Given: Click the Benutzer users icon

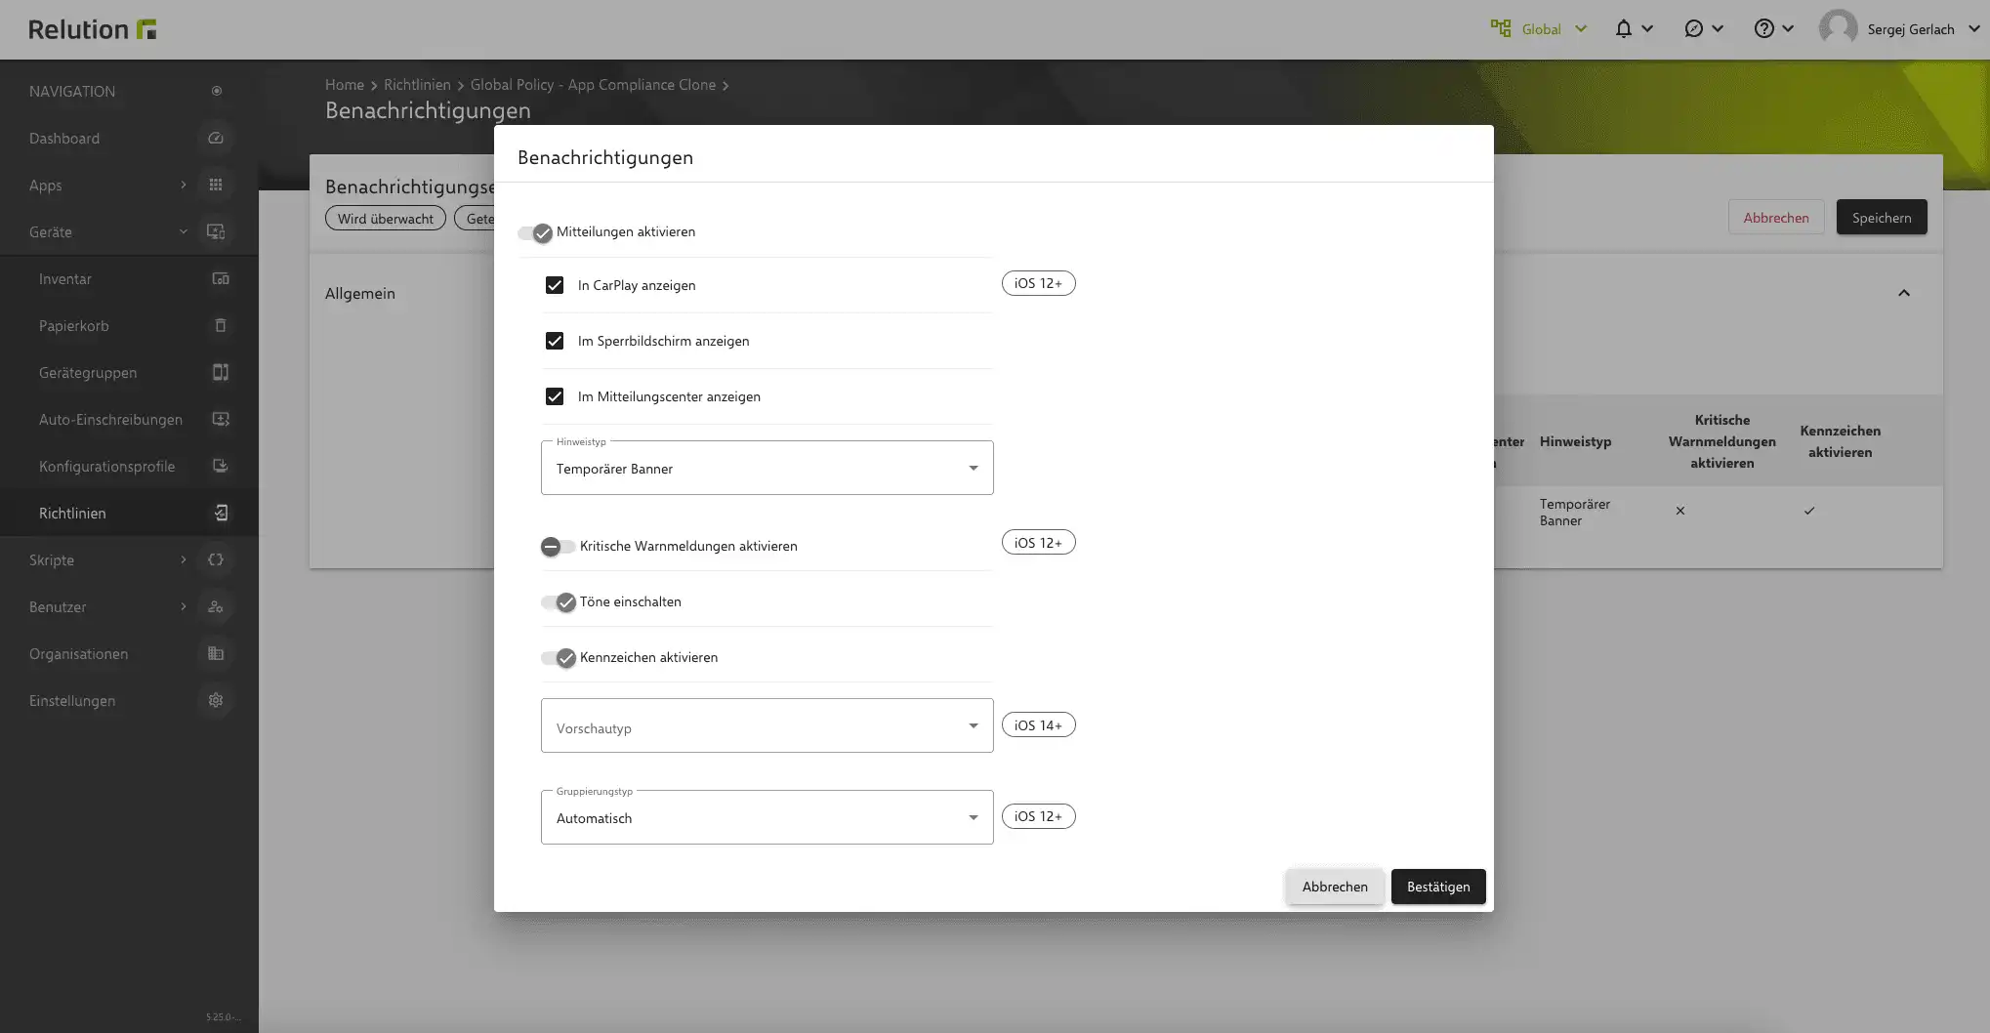Looking at the screenshot, I should coord(216,606).
